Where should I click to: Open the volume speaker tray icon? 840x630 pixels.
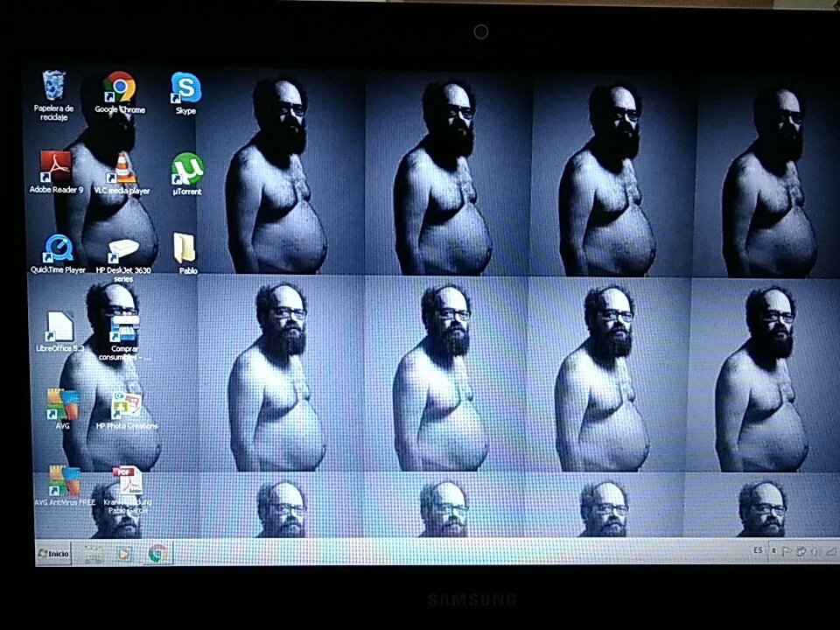click(815, 552)
